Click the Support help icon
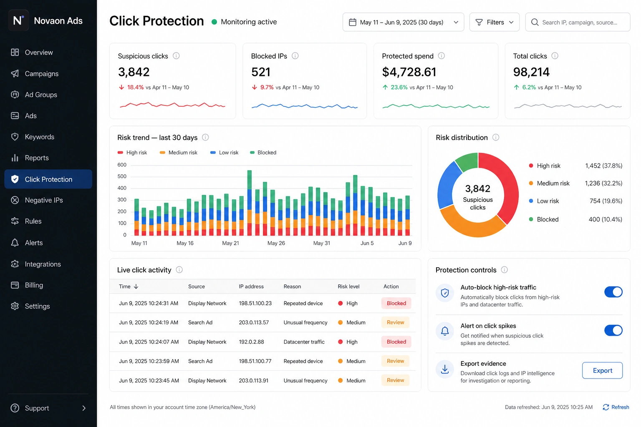This screenshot has width=641, height=427. [x=15, y=408]
